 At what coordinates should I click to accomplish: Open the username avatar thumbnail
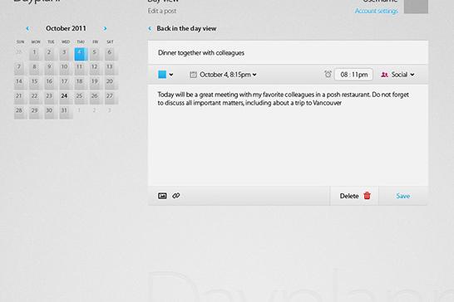tap(416, 6)
